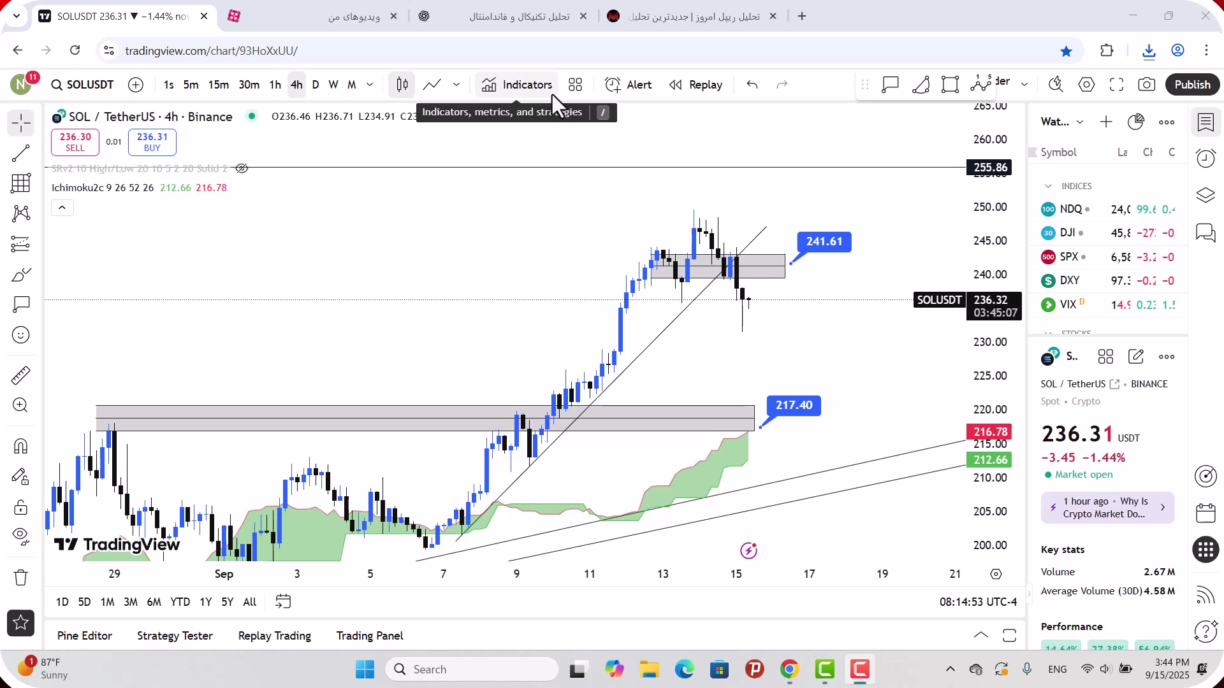Viewport: 1224px width, 688px height.
Task: Click the taskbar Search box
Action: tap(472, 670)
